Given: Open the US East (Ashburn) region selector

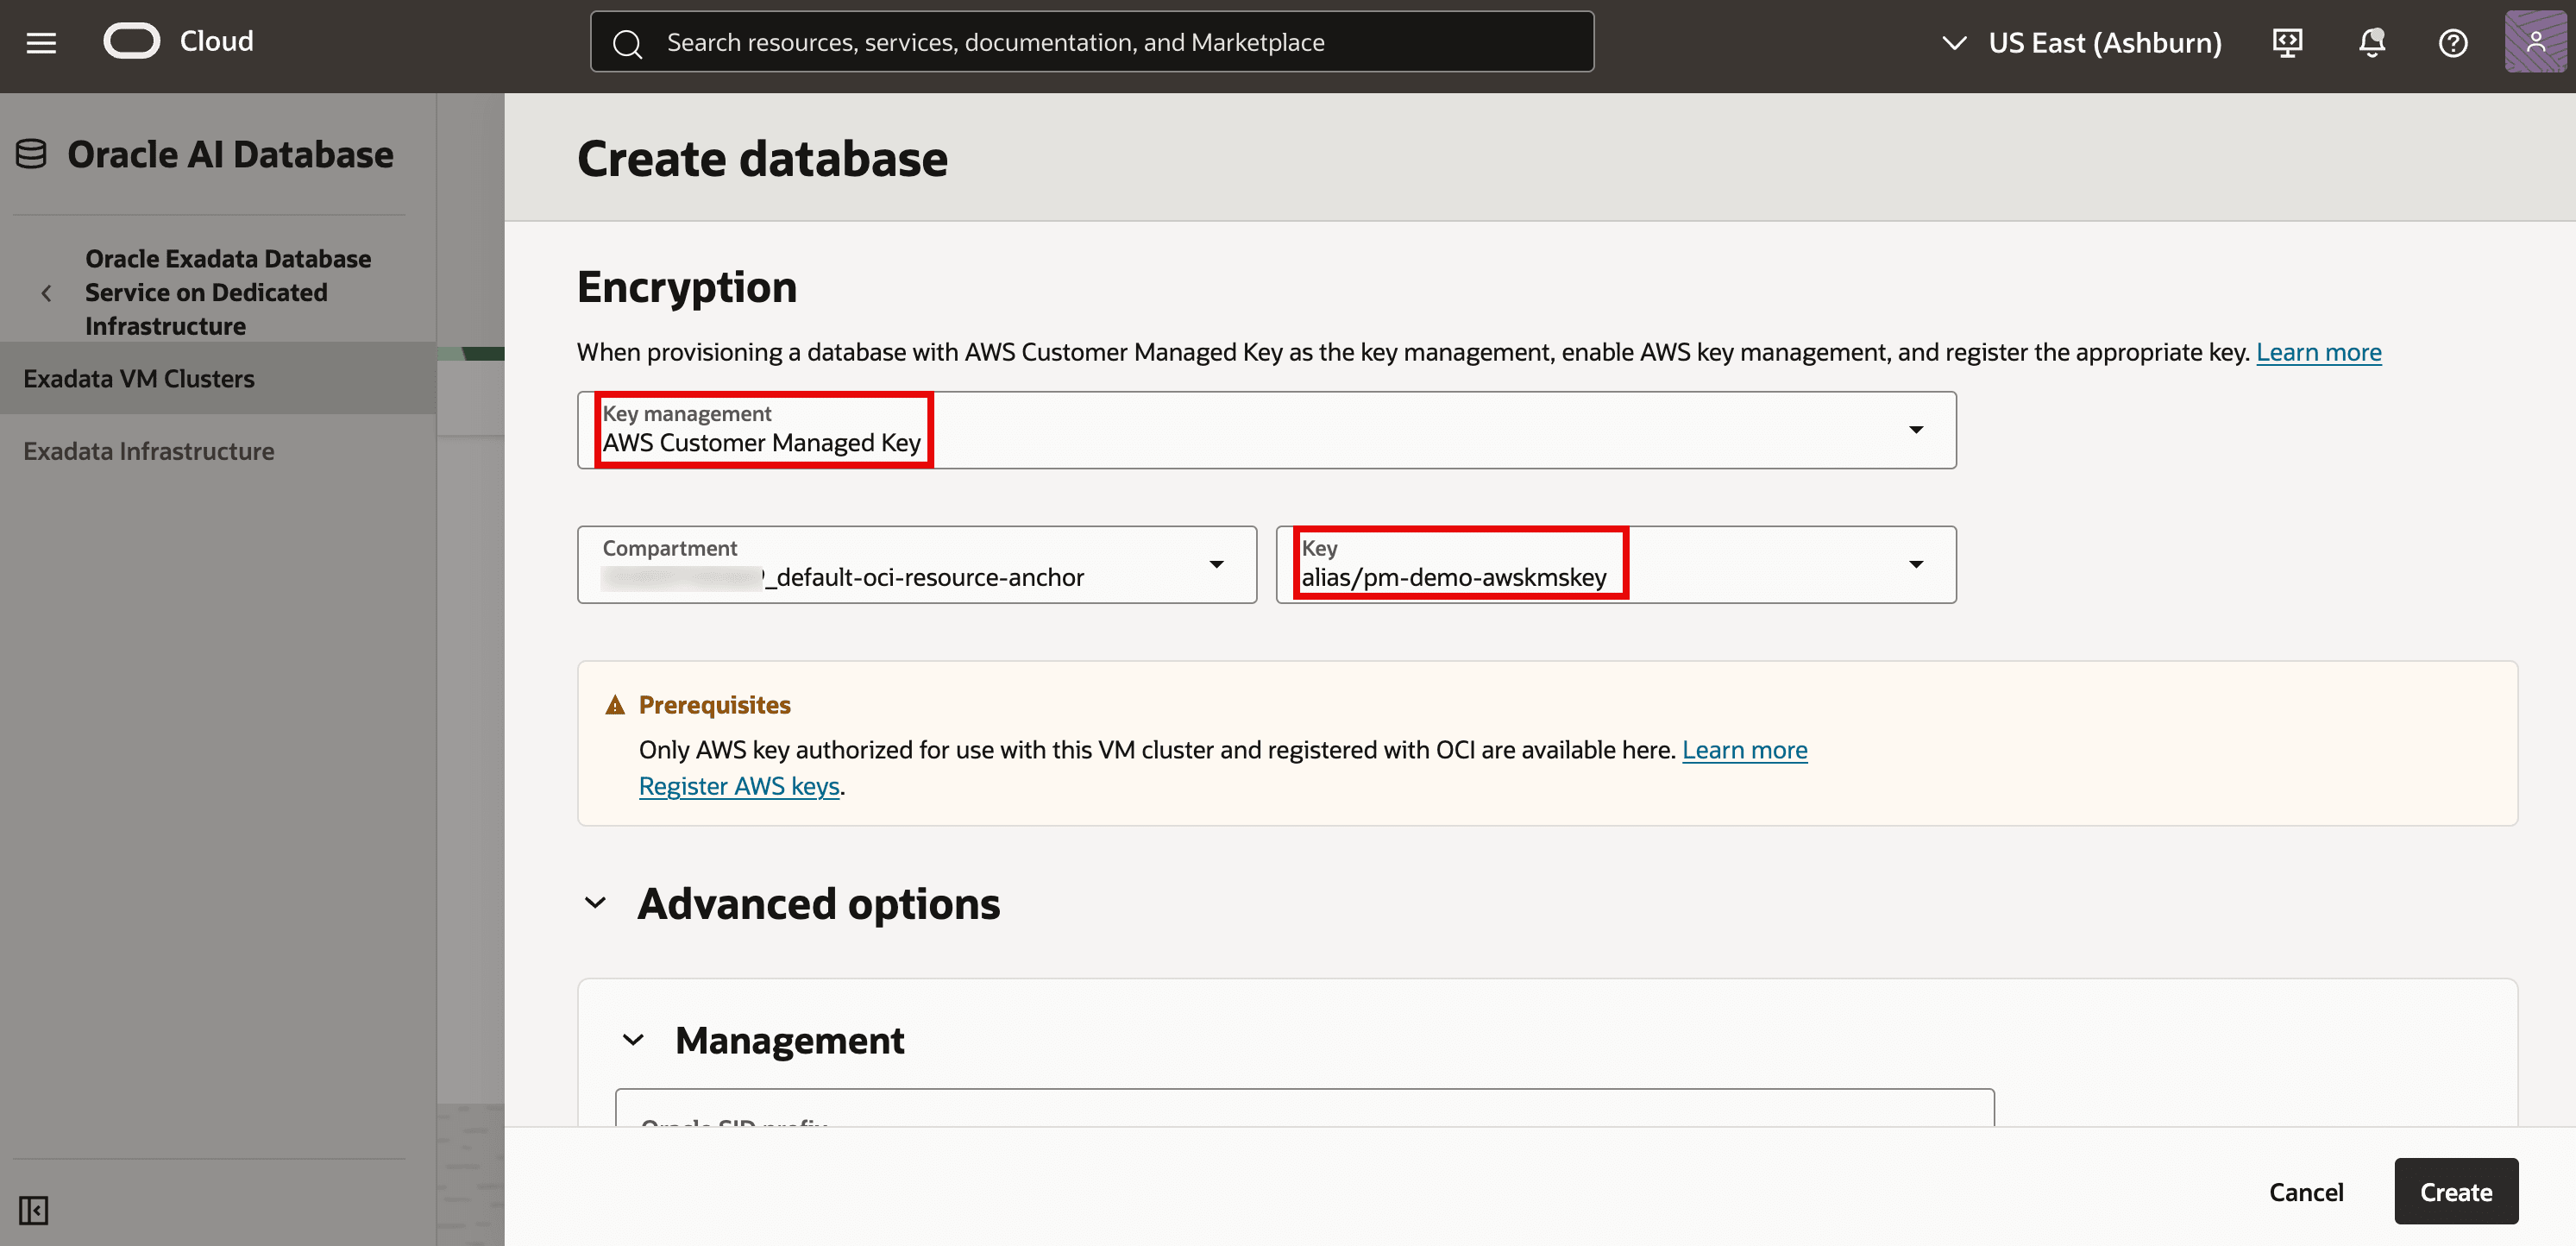Looking at the screenshot, I should [2081, 43].
